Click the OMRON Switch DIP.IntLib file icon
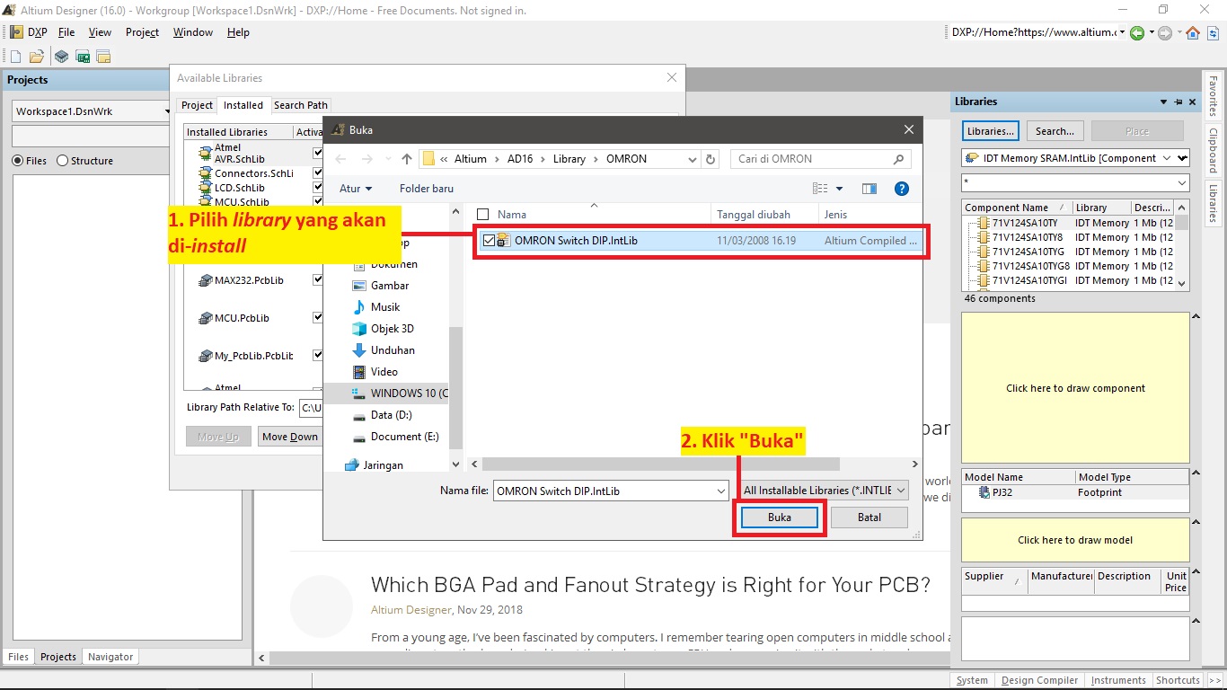Screen dimensions: 1227x690 [x=504, y=240]
